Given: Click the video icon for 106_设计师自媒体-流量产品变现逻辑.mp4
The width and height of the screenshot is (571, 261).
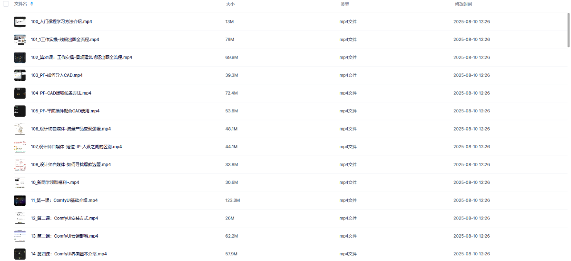Looking at the screenshot, I should click(20, 129).
